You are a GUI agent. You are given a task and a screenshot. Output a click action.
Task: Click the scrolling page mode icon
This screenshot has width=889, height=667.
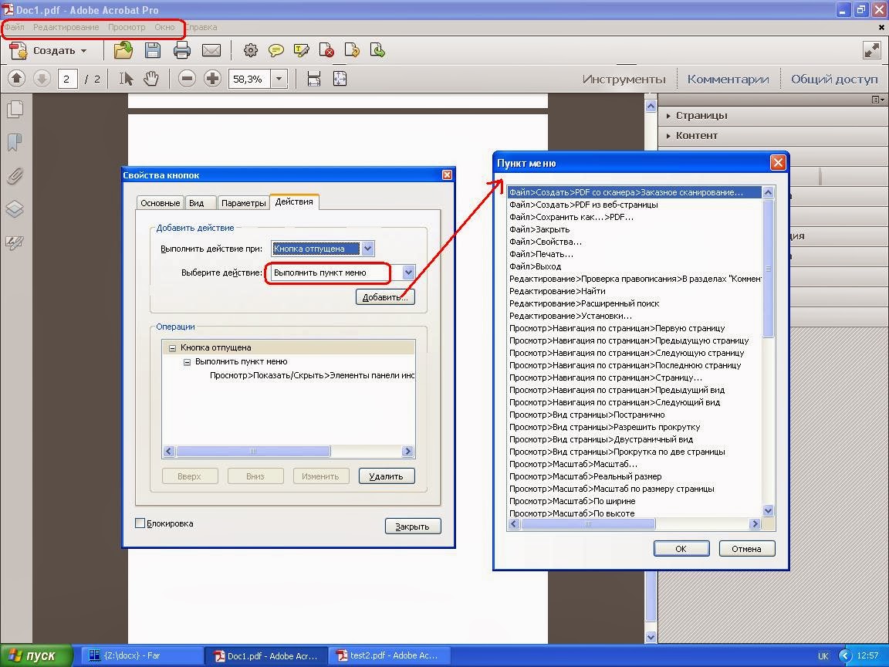coord(314,78)
